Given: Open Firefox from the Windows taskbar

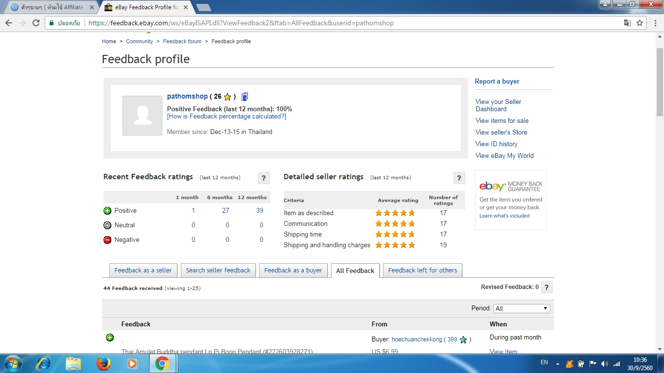Looking at the screenshot, I should coord(103,363).
